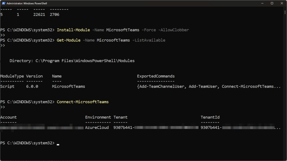Click the -AllowClobber parameter
The height and width of the screenshot is (161, 287).
173,30
